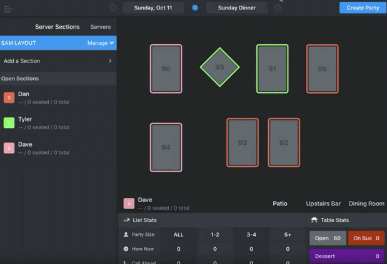Go to previous date arrow

(x=113, y=8)
